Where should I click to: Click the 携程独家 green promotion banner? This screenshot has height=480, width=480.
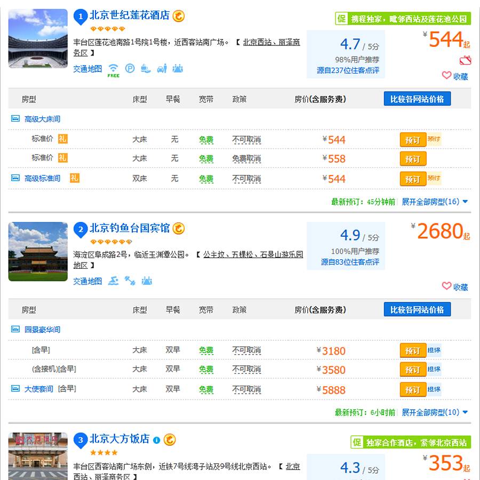point(403,19)
